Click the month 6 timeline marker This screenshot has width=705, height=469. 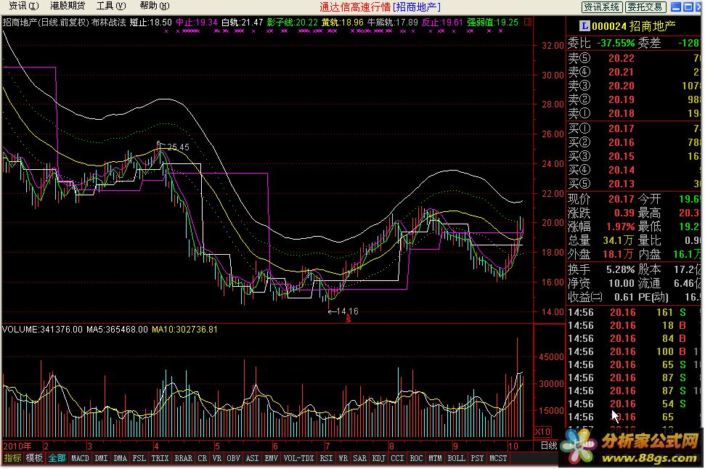tap(275, 446)
